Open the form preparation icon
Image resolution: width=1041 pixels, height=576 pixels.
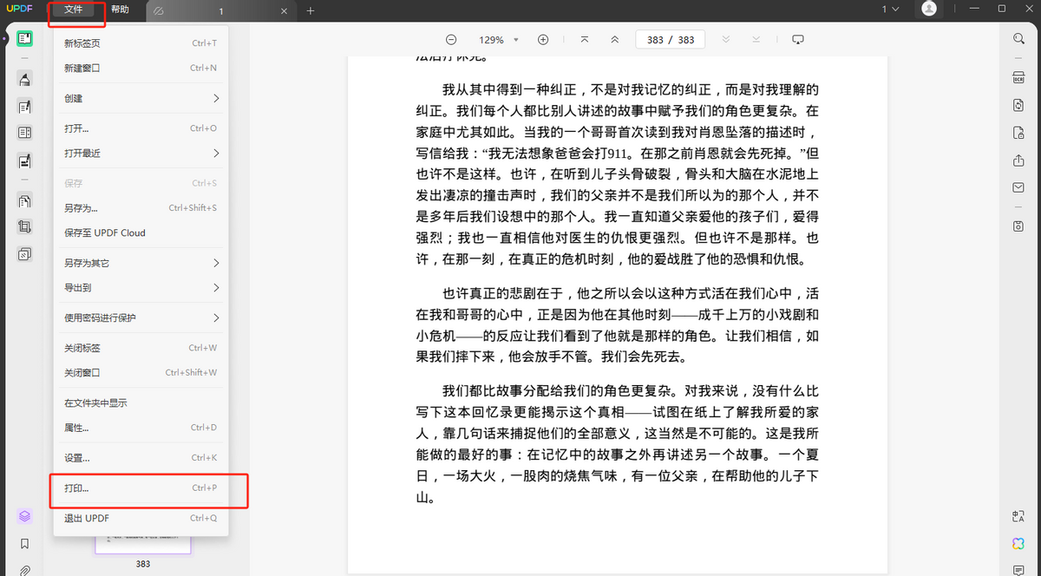click(24, 160)
